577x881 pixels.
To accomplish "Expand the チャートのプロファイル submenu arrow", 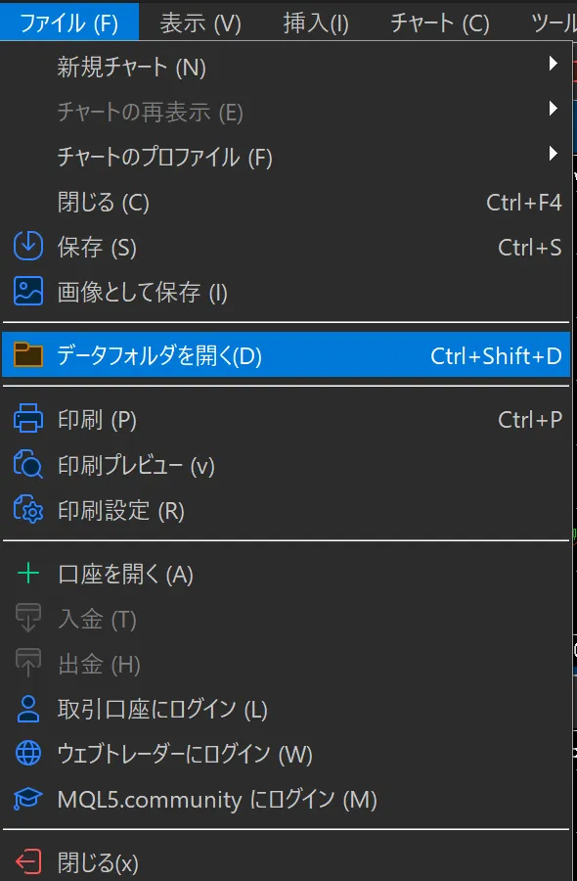I will (555, 154).
